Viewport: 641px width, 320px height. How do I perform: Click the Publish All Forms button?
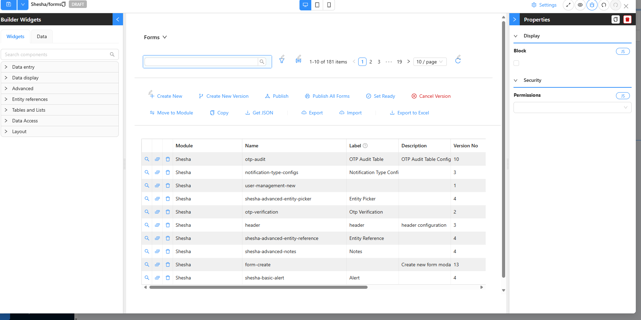coord(327,96)
